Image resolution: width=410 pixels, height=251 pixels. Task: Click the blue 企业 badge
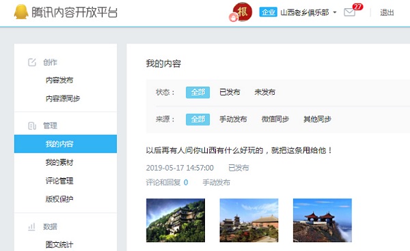click(x=268, y=12)
